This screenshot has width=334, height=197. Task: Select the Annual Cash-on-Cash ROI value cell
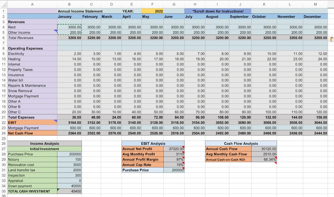click(264, 159)
